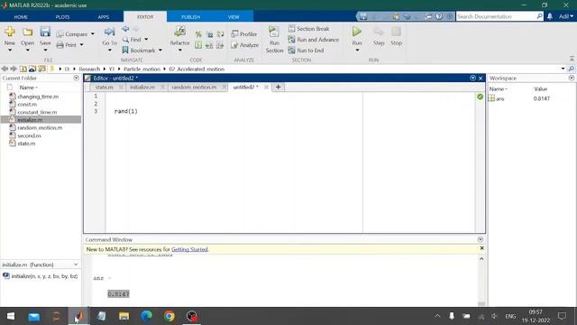Switch to the HOME ribbon tab
The image size is (577, 325).
point(21,17)
